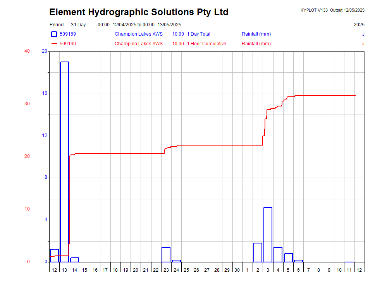375x281 pixels.
Task: Click the red 10.00 value
Action: (x=178, y=43)
